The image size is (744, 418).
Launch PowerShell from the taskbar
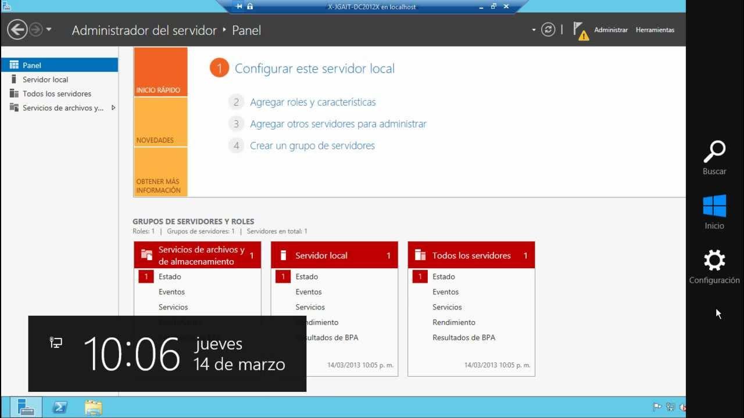[x=60, y=408]
